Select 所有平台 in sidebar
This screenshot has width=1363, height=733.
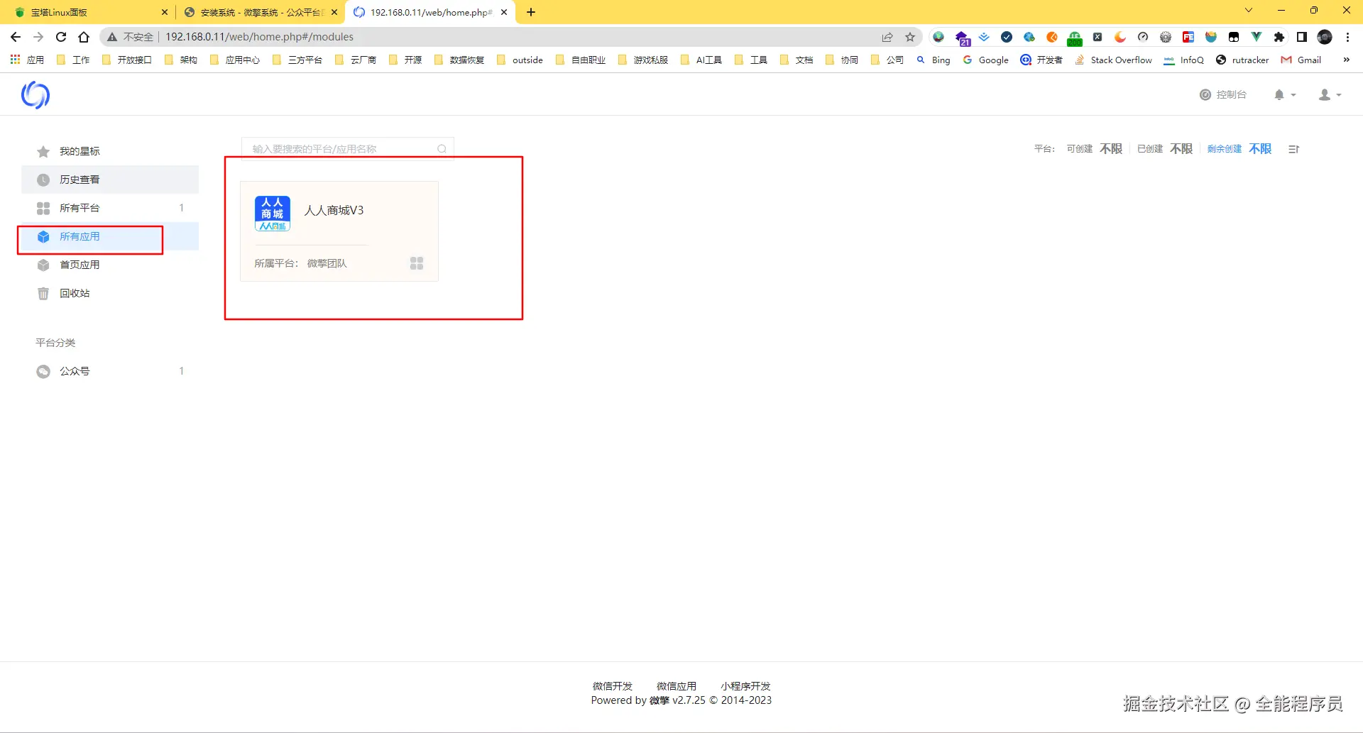point(110,208)
